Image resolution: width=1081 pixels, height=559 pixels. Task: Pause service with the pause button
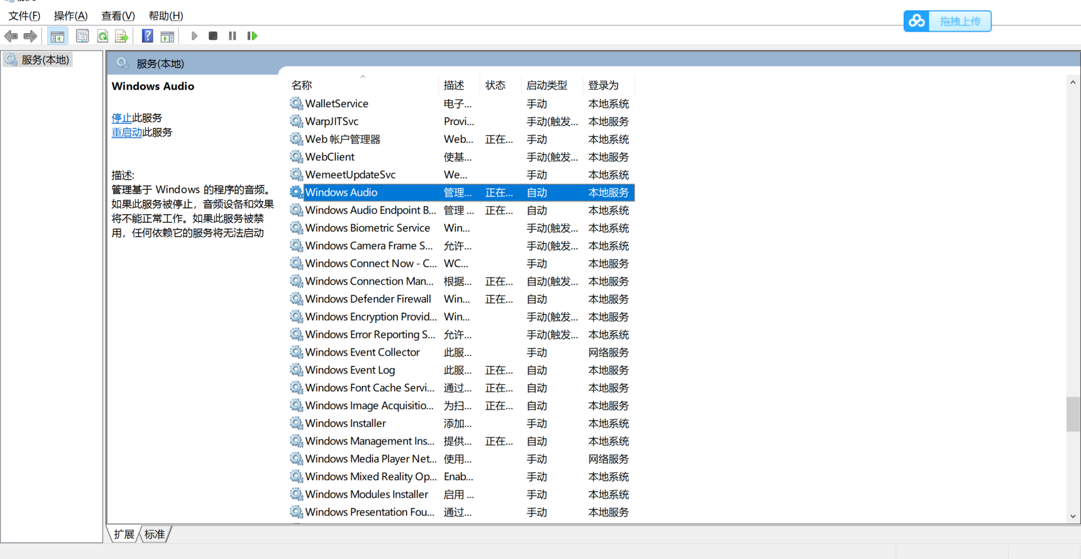(x=232, y=36)
